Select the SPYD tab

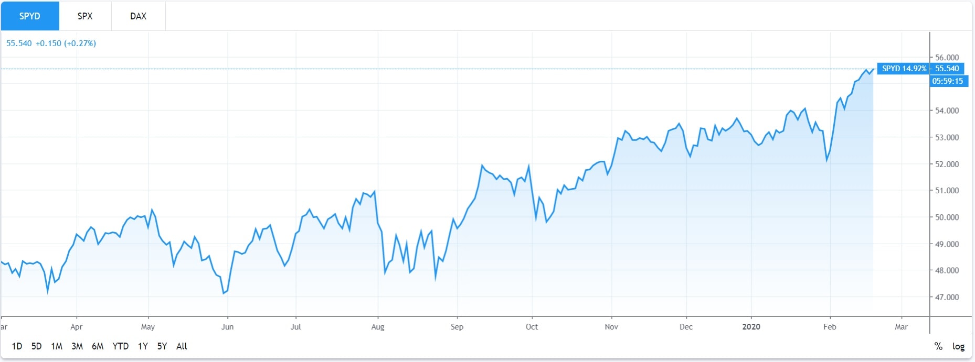point(30,16)
